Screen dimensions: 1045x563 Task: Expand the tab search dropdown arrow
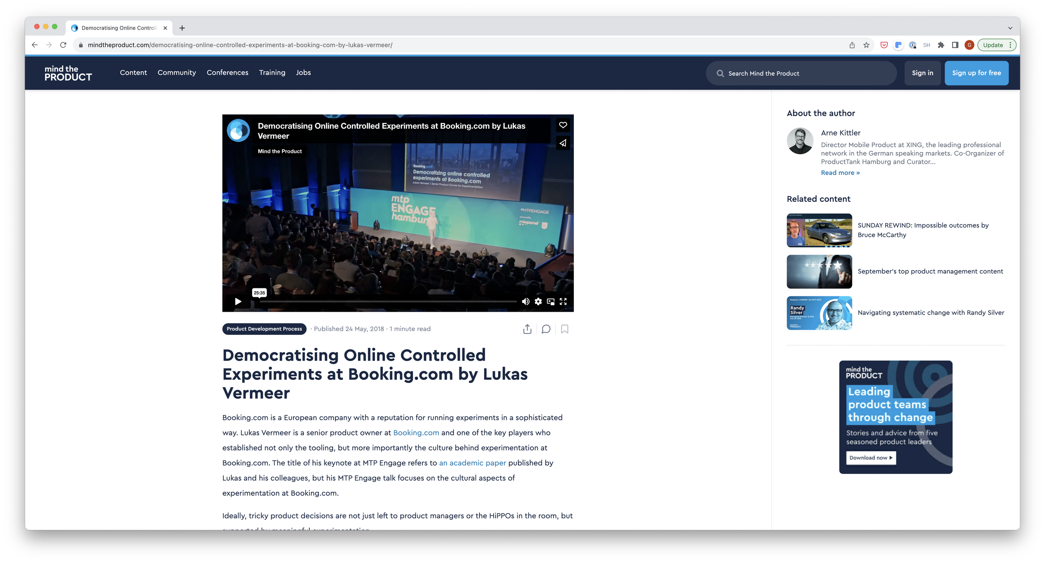[1010, 28]
